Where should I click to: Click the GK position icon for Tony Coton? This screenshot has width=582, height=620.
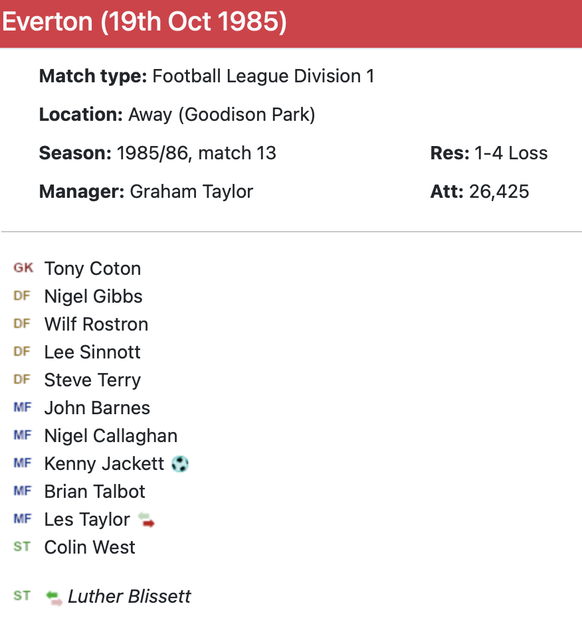23,268
